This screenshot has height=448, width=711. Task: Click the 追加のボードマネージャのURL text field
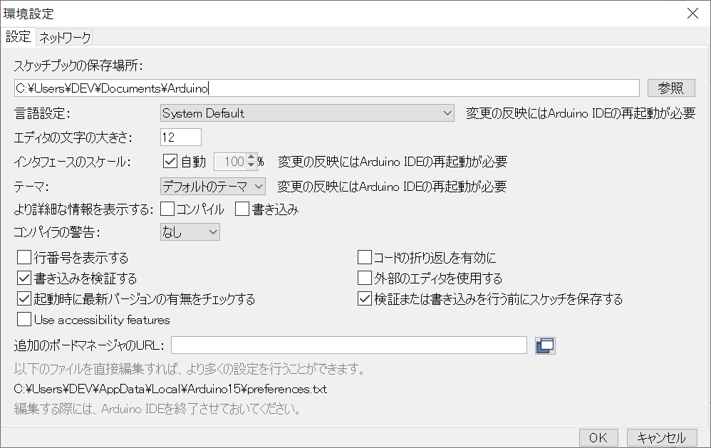pyautogui.click(x=348, y=345)
